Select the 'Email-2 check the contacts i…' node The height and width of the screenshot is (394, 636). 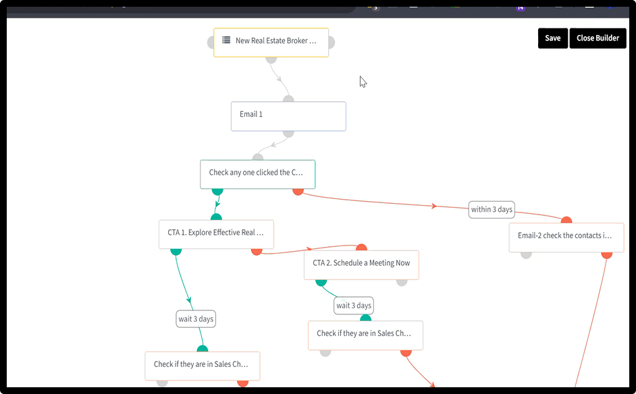click(x=566, y=237)
